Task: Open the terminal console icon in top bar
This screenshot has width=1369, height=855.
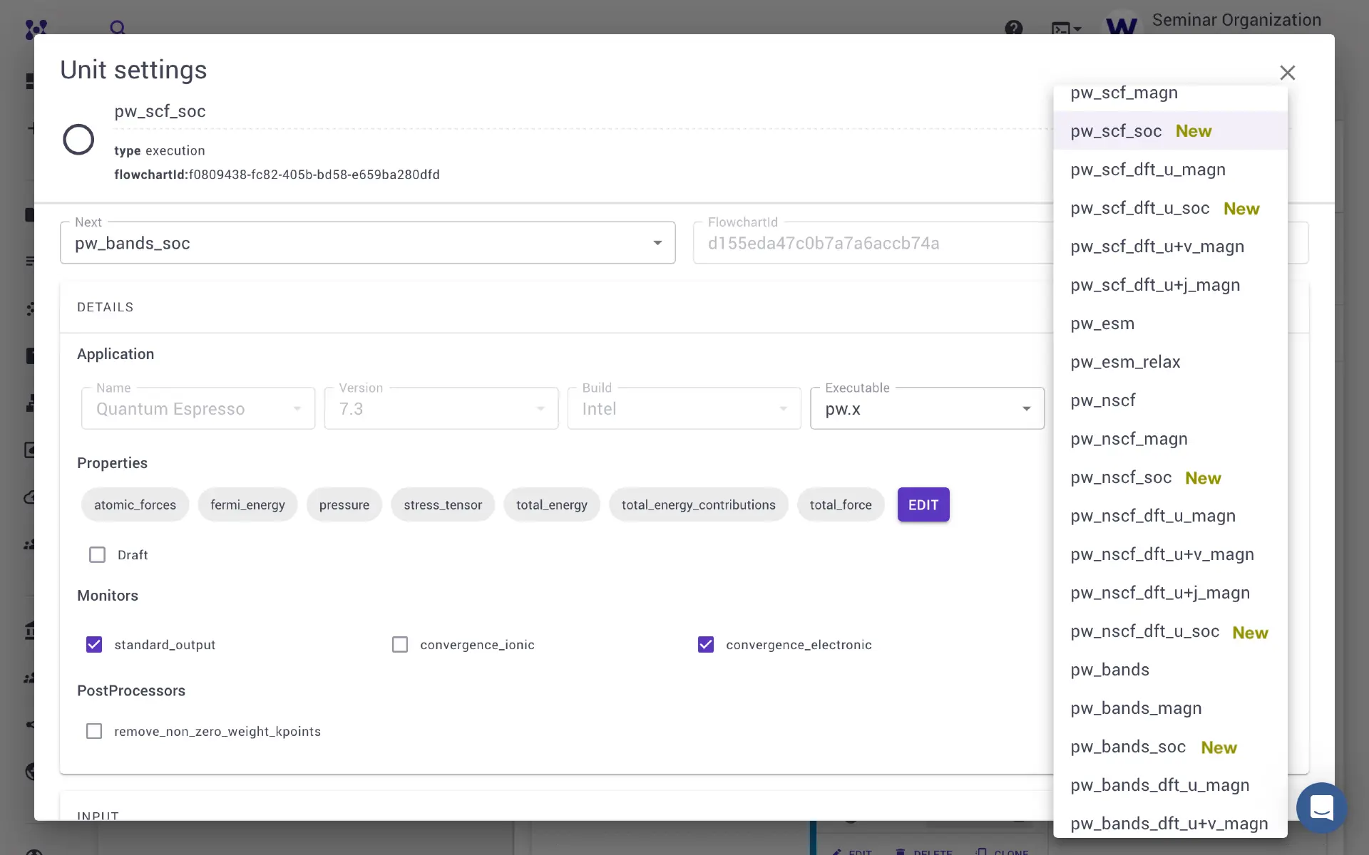Action: [1062, 28]
